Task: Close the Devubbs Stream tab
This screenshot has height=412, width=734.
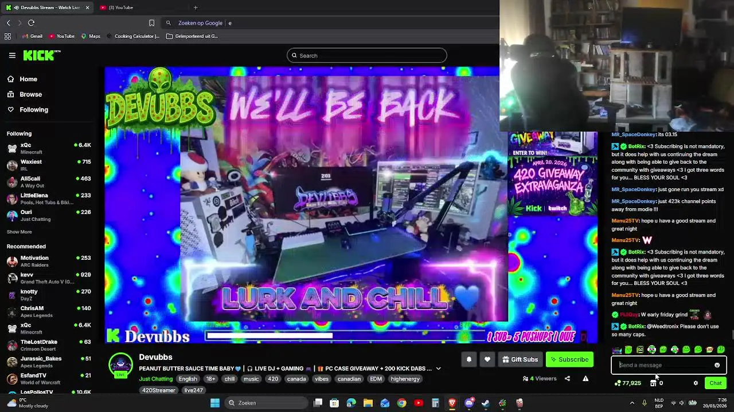Action: 87,7
